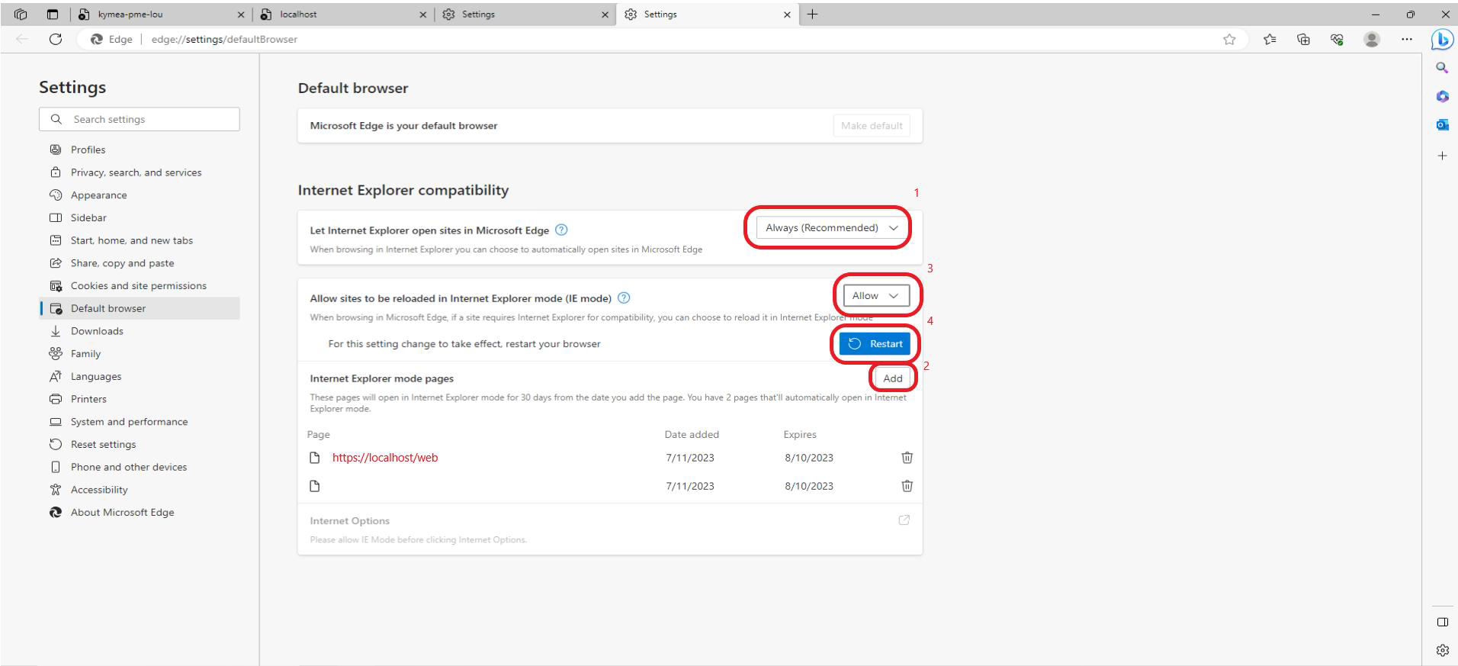The image size is (1458, 666).
Task: Open Cookies and site permissions
Action: click(139, 285)
